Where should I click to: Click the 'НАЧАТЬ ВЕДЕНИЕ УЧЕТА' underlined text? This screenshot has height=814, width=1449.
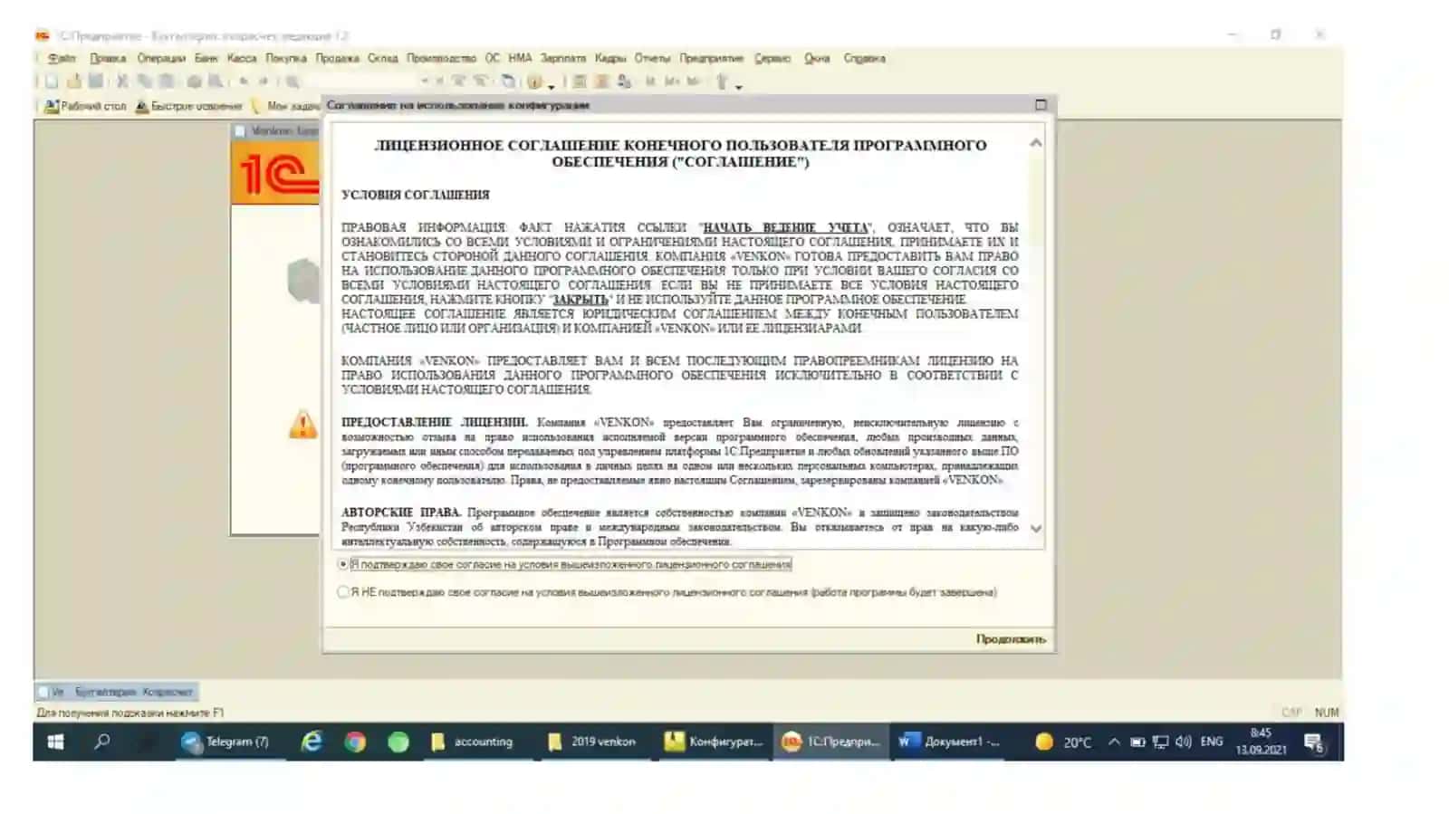point(785,227)
